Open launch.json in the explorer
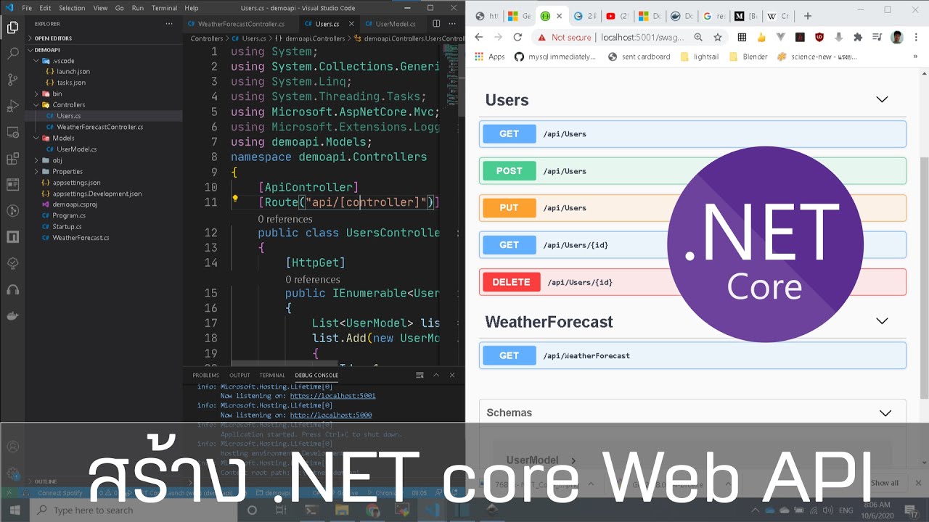 pos(73,72)
